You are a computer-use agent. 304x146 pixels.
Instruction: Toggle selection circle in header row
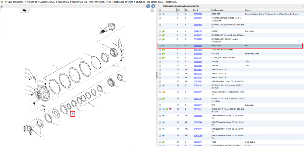click(160, 10)
